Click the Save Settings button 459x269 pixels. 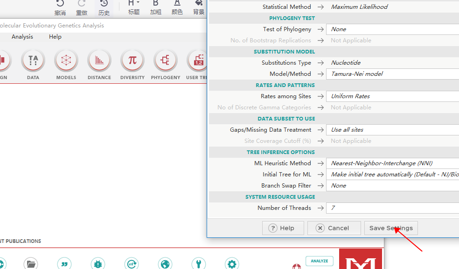tap(391, 228)
